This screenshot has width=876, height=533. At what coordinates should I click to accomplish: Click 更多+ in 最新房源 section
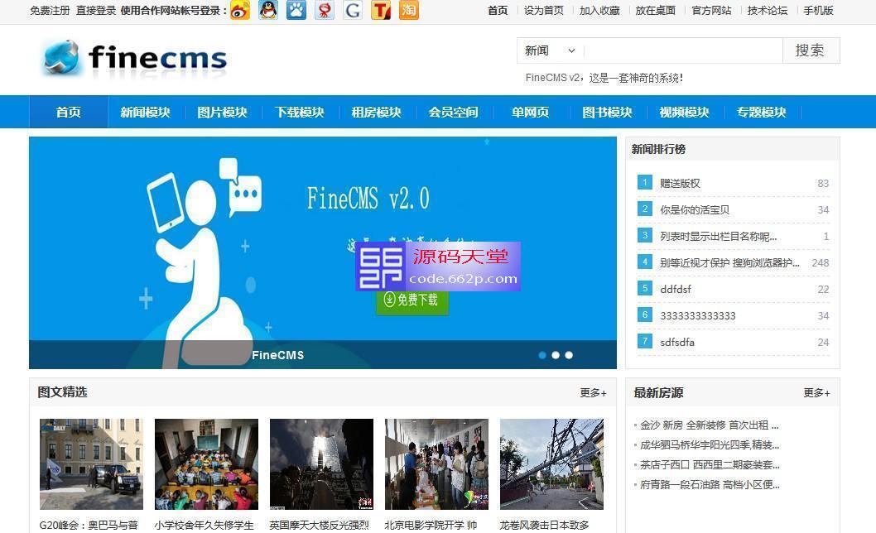coord(816,393)
